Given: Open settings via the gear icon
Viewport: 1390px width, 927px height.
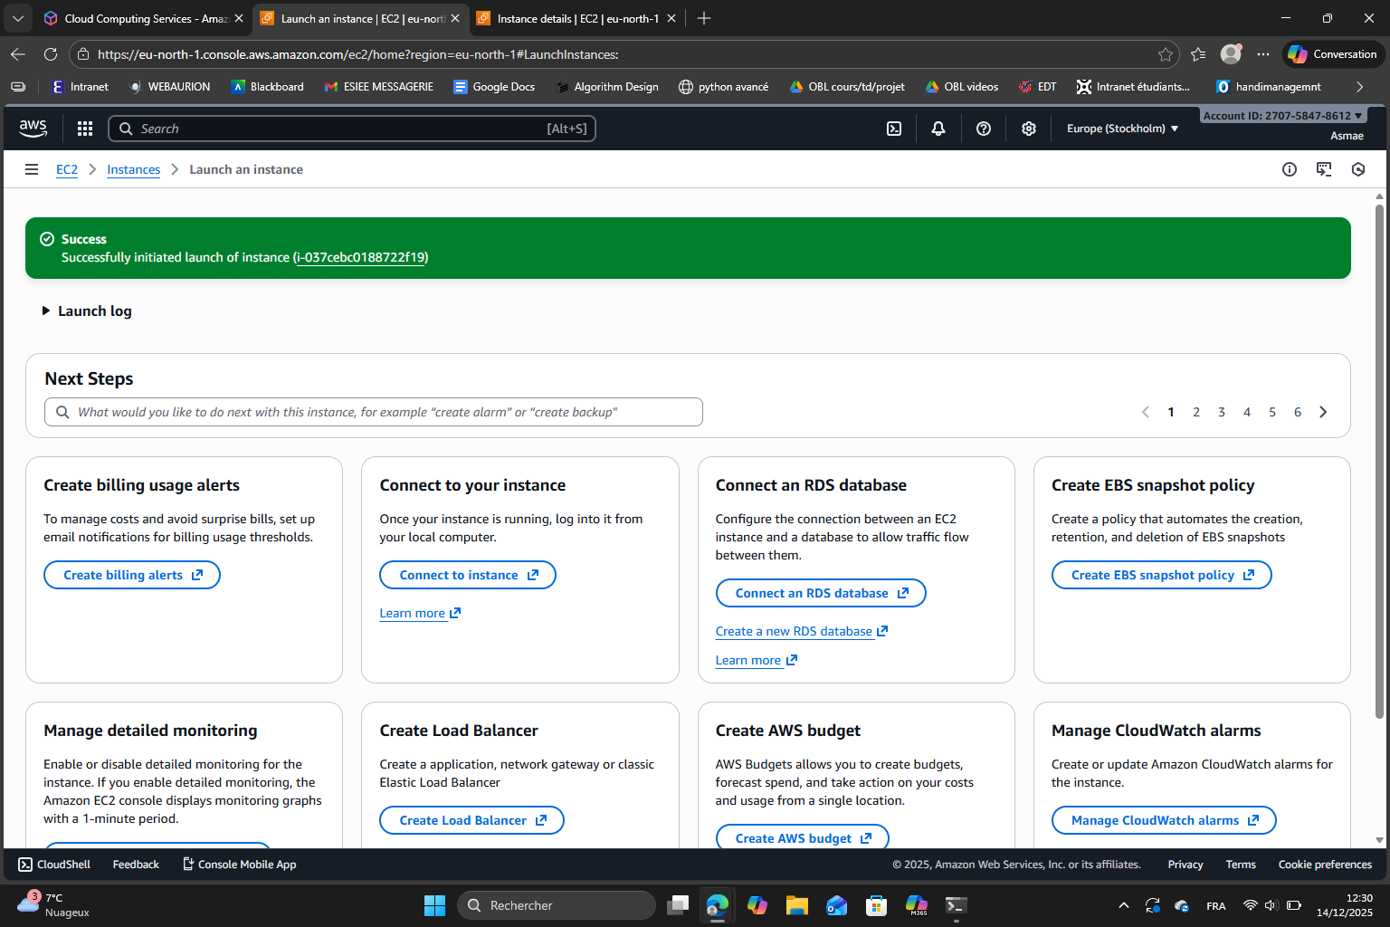Looking at the screenshot, I should click(x=1029, y=128).
